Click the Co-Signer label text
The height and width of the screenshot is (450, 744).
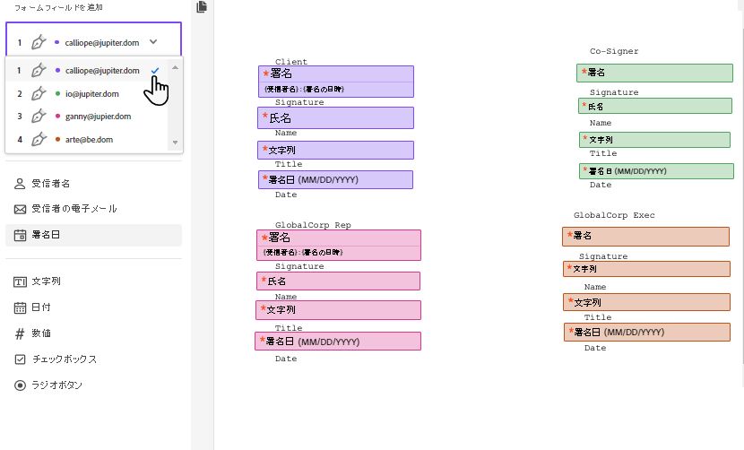614,51
